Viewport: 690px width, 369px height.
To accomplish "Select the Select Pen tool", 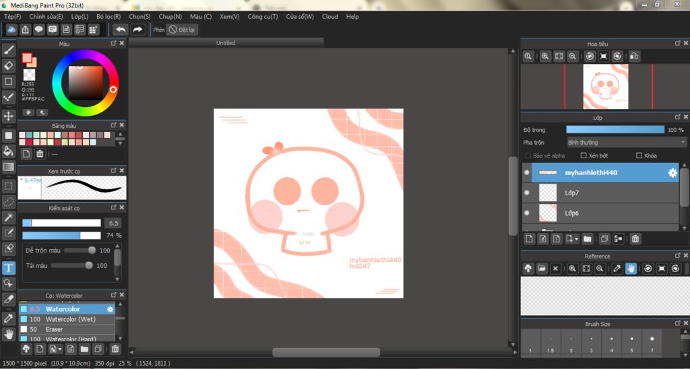I will point(8,233).
